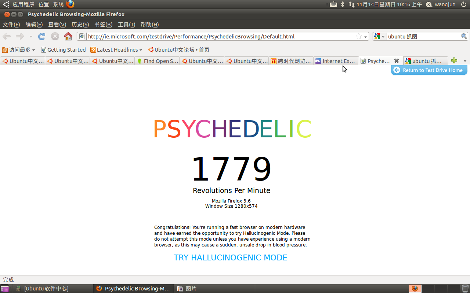
Task: Open a new tab with the plus
Action: point(454,61)
